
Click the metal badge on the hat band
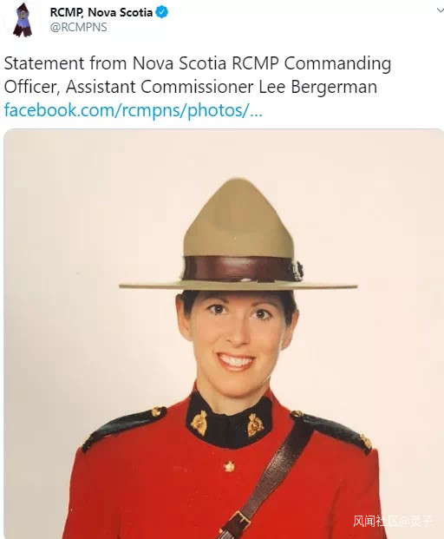coord(297,268)
